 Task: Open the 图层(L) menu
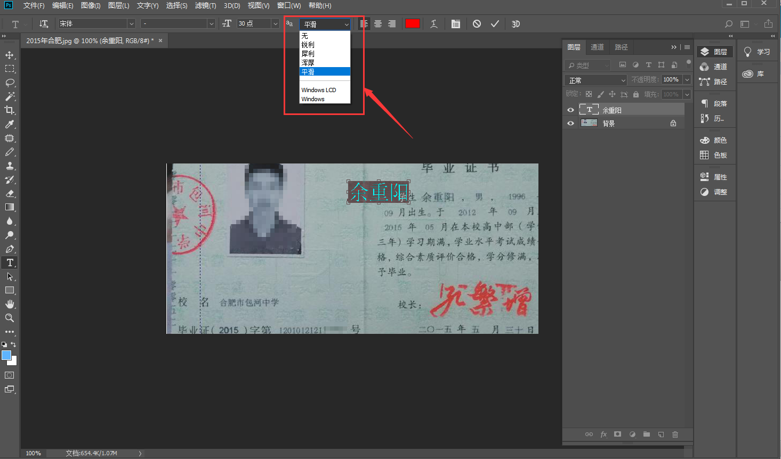118,5
